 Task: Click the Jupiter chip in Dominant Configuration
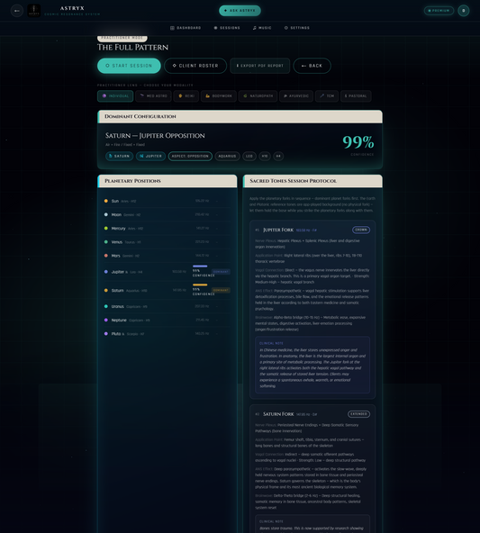click(x=151, y=157)
